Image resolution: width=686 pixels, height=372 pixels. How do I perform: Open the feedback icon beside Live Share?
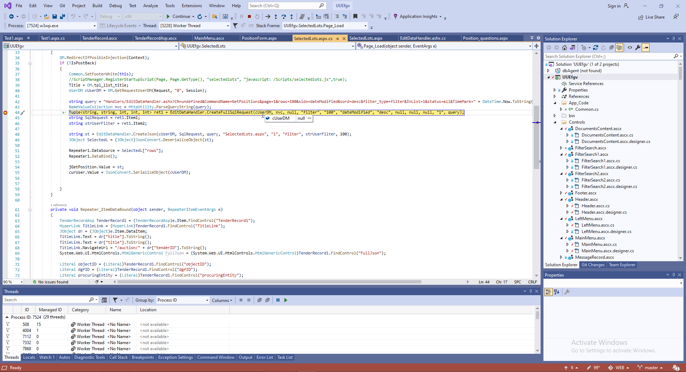[x=676, y=17]
